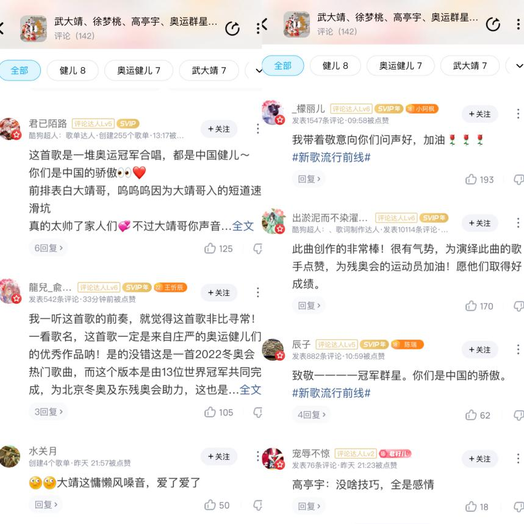Dislike 龍兒's comment about the song

pyautogui.click(x=257, y=412)
